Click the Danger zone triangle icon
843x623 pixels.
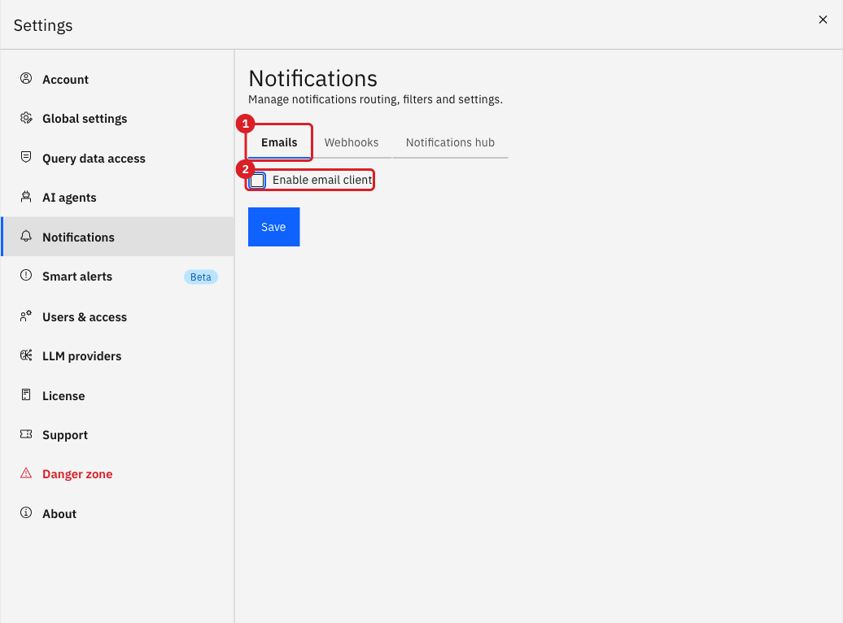26,473
